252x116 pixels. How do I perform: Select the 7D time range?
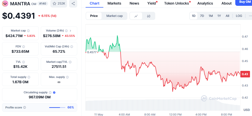[202, 16]
